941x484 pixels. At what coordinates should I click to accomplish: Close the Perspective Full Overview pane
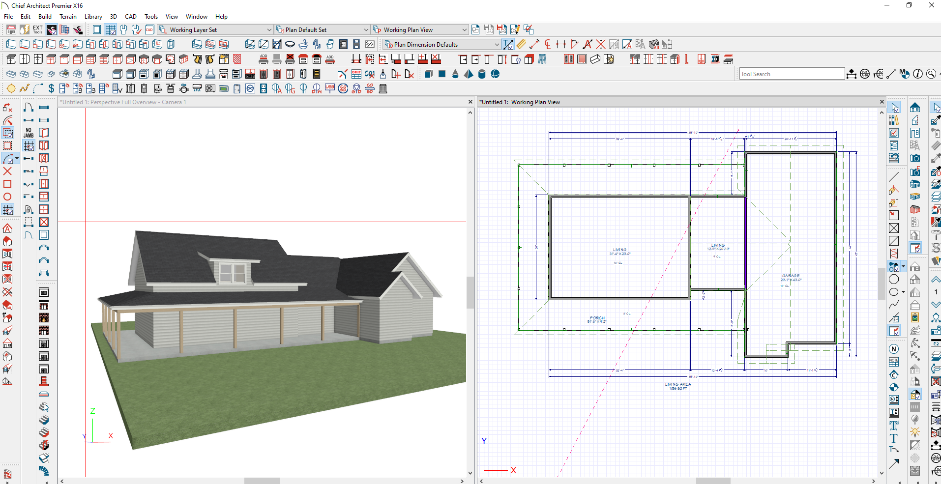(x=470, y=102)
